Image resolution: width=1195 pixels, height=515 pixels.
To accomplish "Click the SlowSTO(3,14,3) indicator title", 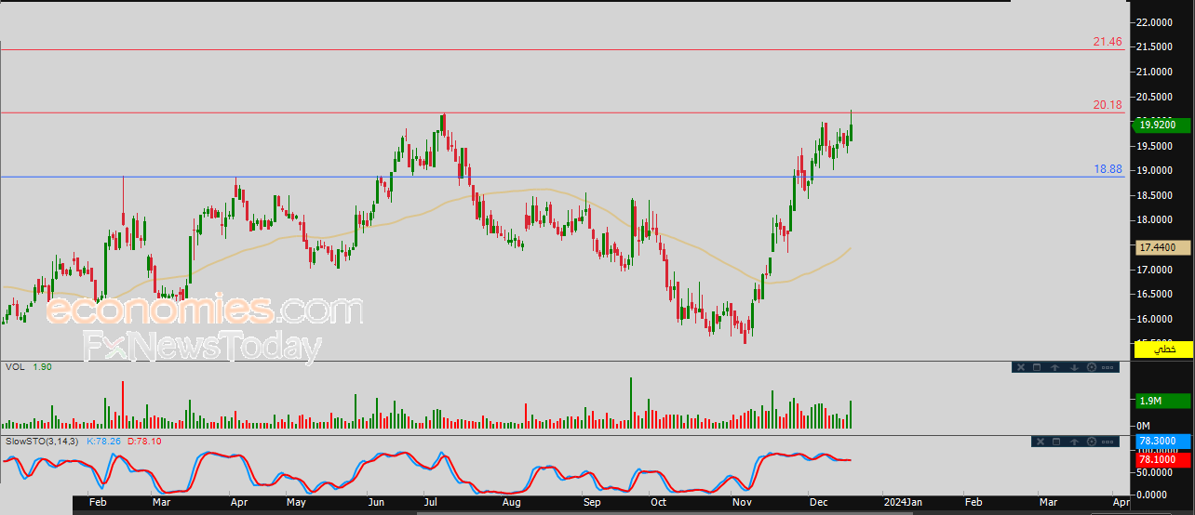I will [43, 441].
